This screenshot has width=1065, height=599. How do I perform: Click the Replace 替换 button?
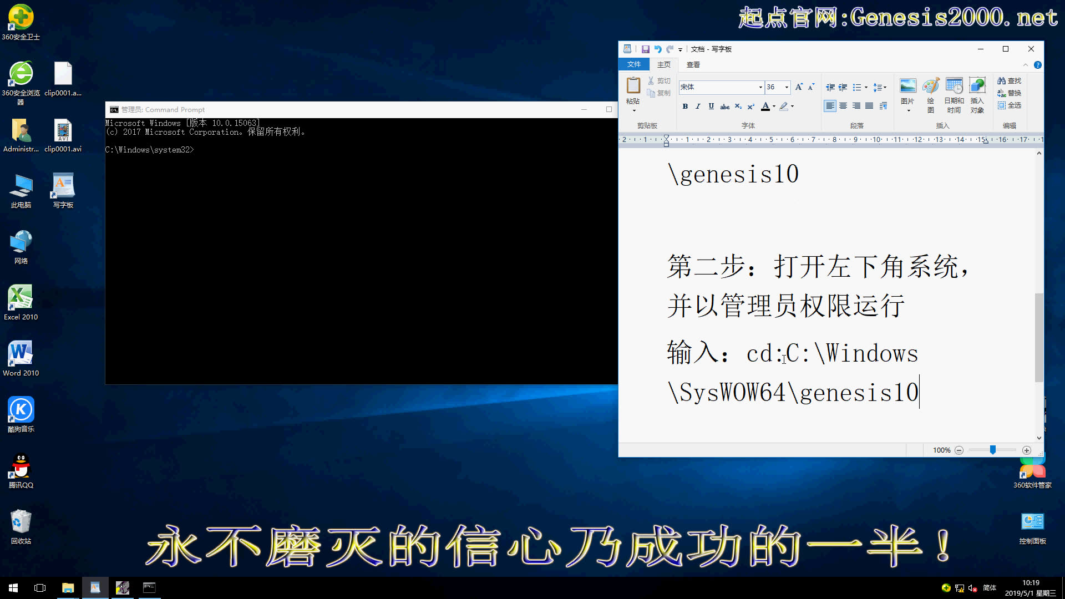(1009, 93)
